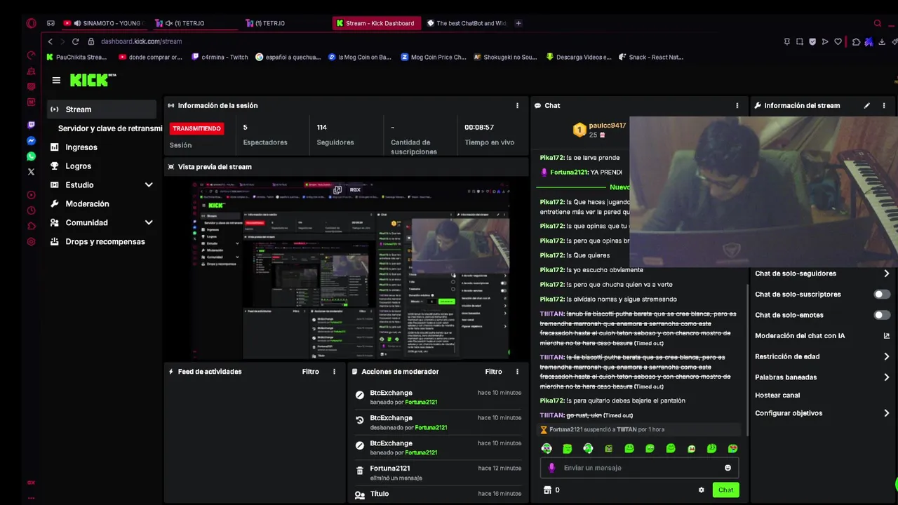Open Palabras baneadas arrow
The height and width of the screenshot is (505, 898).
point(886,377)
